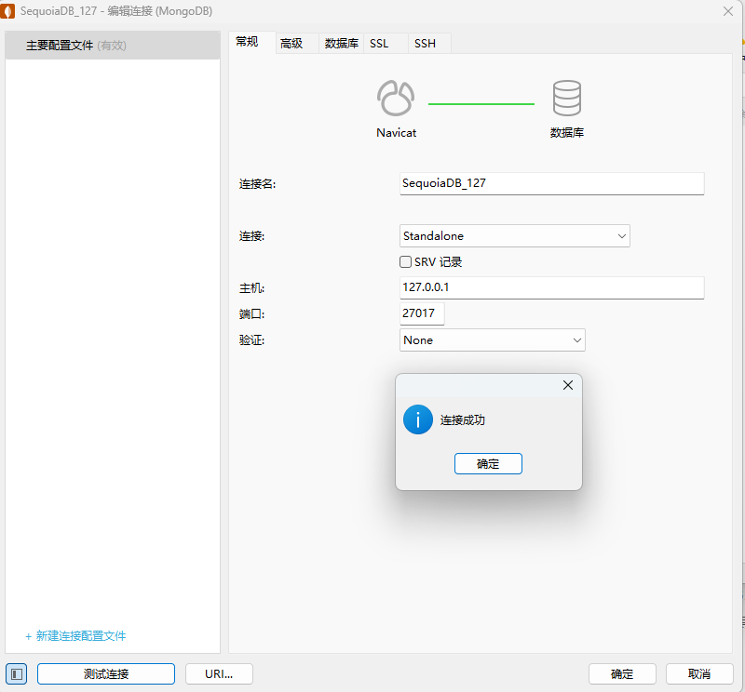This screenshot has height=692, width=745.
Task: Click the 取消 button
Action: pos(699,673)
